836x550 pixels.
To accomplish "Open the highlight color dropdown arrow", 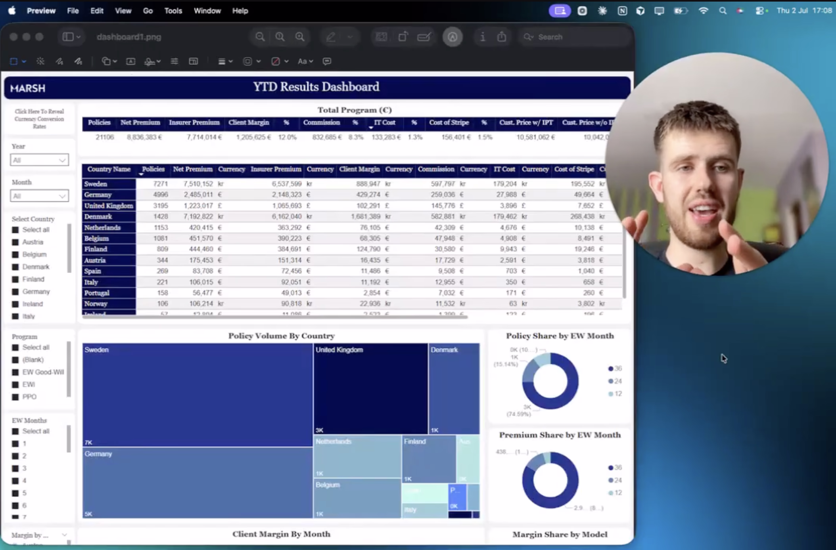I will [x=350, y=37].
